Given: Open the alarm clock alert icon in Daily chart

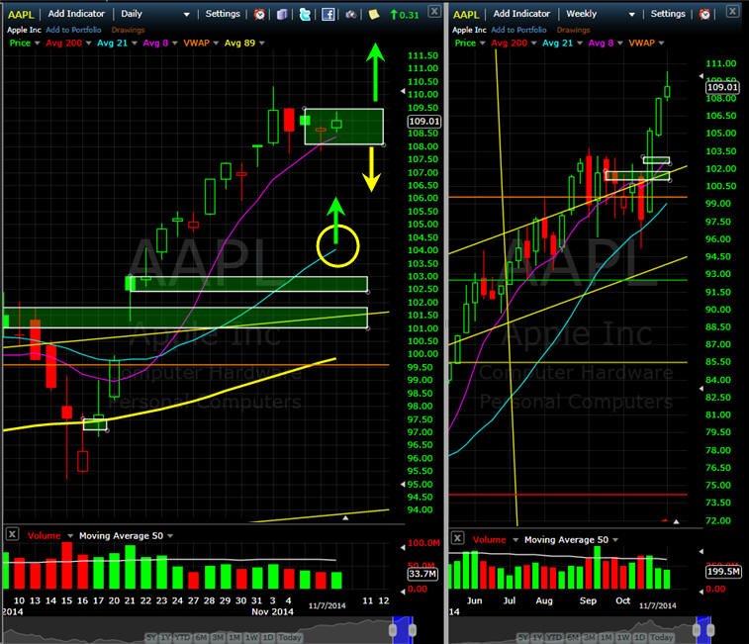Looking at the screenshot, I should (259, 14).
